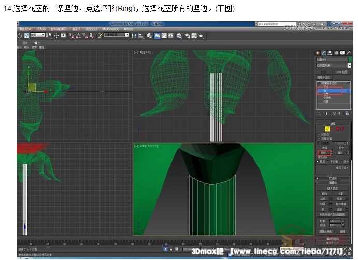Collapse the 编辑边 (Edit Edges) rollout
Screen dimensions: 358x260
pos(331,182)
